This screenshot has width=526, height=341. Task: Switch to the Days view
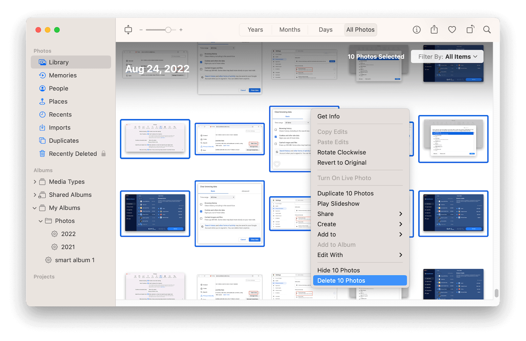tap(325, 30)
